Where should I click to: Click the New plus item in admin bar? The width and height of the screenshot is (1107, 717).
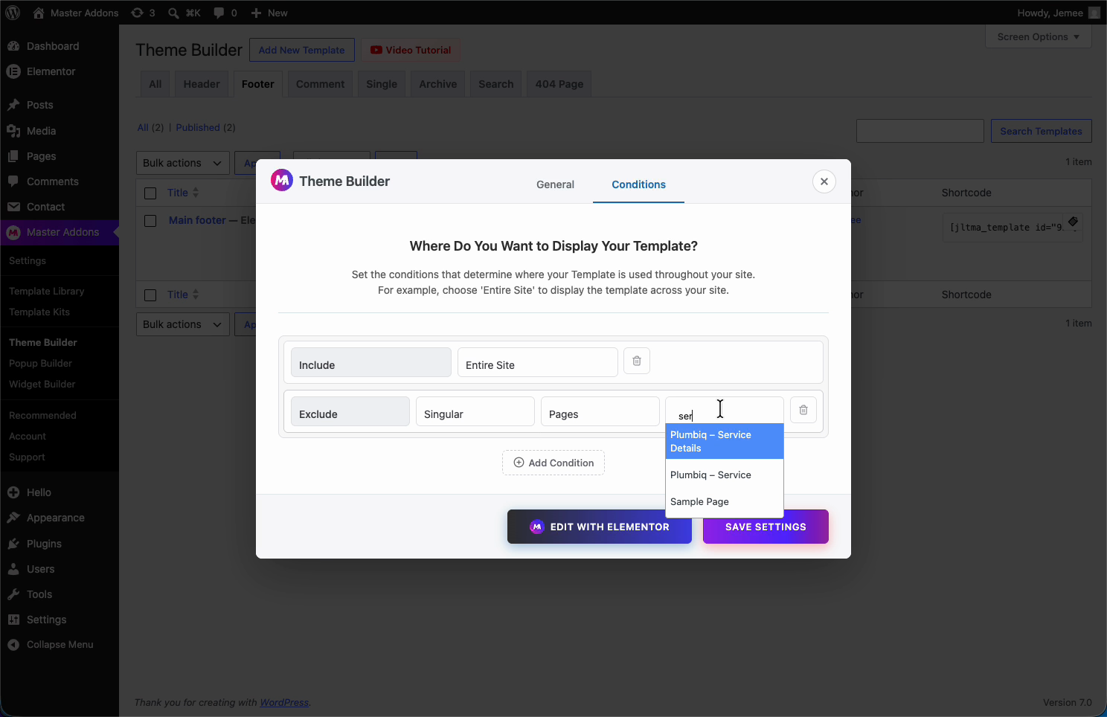tap(269, 13)
